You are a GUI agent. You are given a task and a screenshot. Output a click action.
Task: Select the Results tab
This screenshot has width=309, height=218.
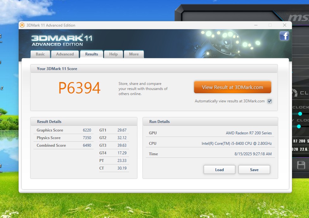(91, 54)
